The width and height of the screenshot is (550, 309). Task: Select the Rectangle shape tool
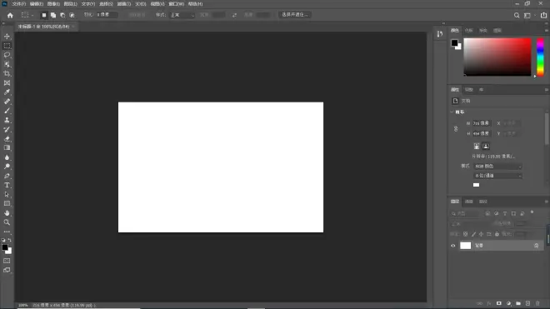(x=7, y=204)
